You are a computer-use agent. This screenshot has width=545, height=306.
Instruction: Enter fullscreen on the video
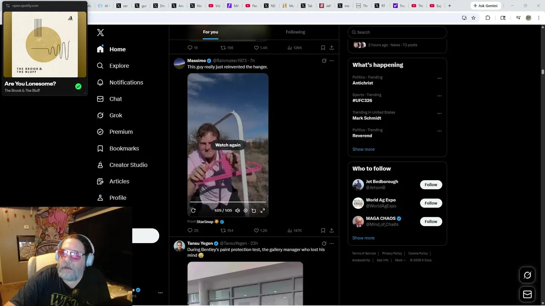coord(263,210)
